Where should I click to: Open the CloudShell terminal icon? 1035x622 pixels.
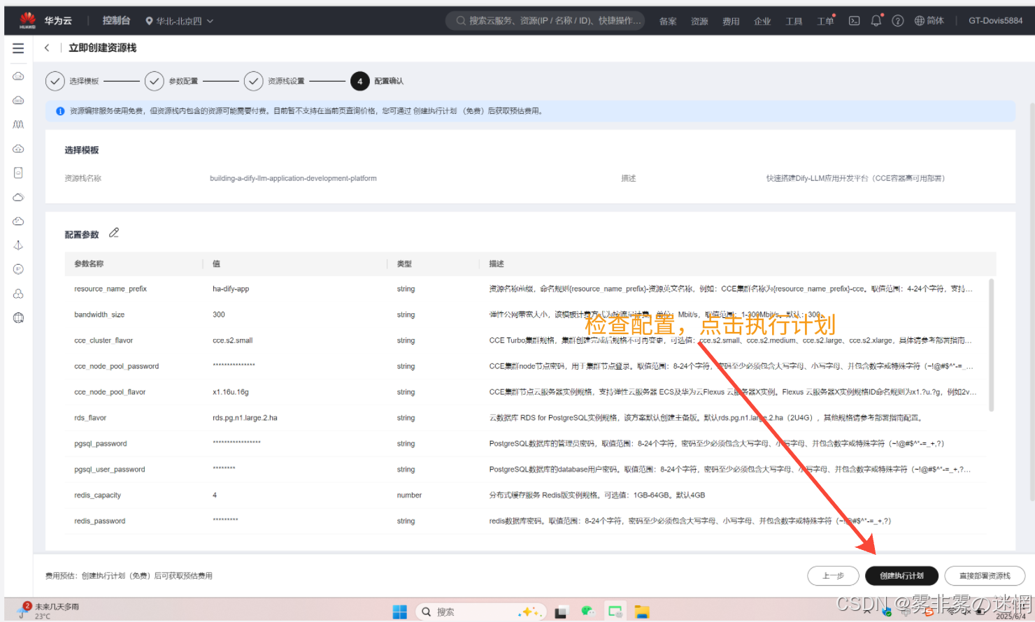coord(854,21)
